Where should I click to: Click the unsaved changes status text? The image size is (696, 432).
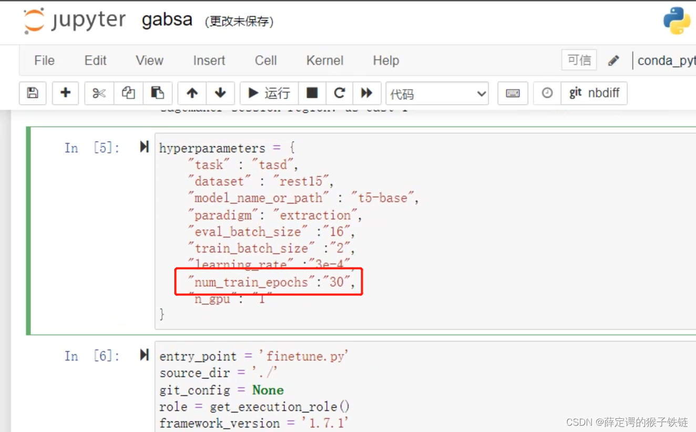pyautogui.click(x=239, y=22)
